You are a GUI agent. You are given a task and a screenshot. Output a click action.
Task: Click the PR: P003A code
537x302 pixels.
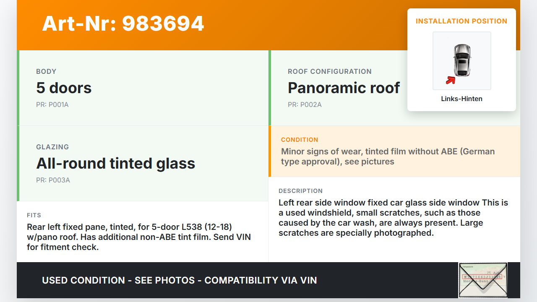[x=53, y=180]
